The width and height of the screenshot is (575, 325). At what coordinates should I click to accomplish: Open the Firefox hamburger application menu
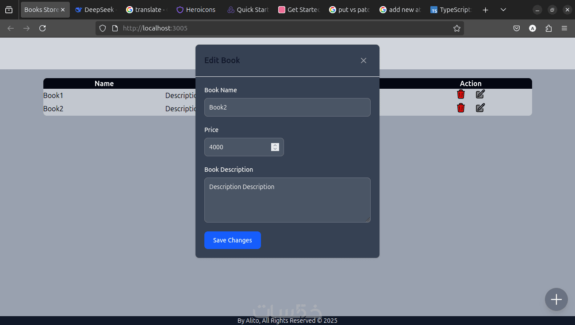564,28
